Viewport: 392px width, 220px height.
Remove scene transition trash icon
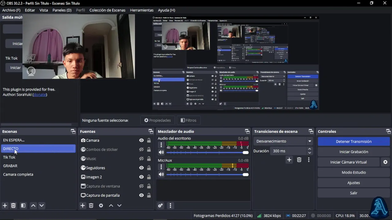(299, 160)
